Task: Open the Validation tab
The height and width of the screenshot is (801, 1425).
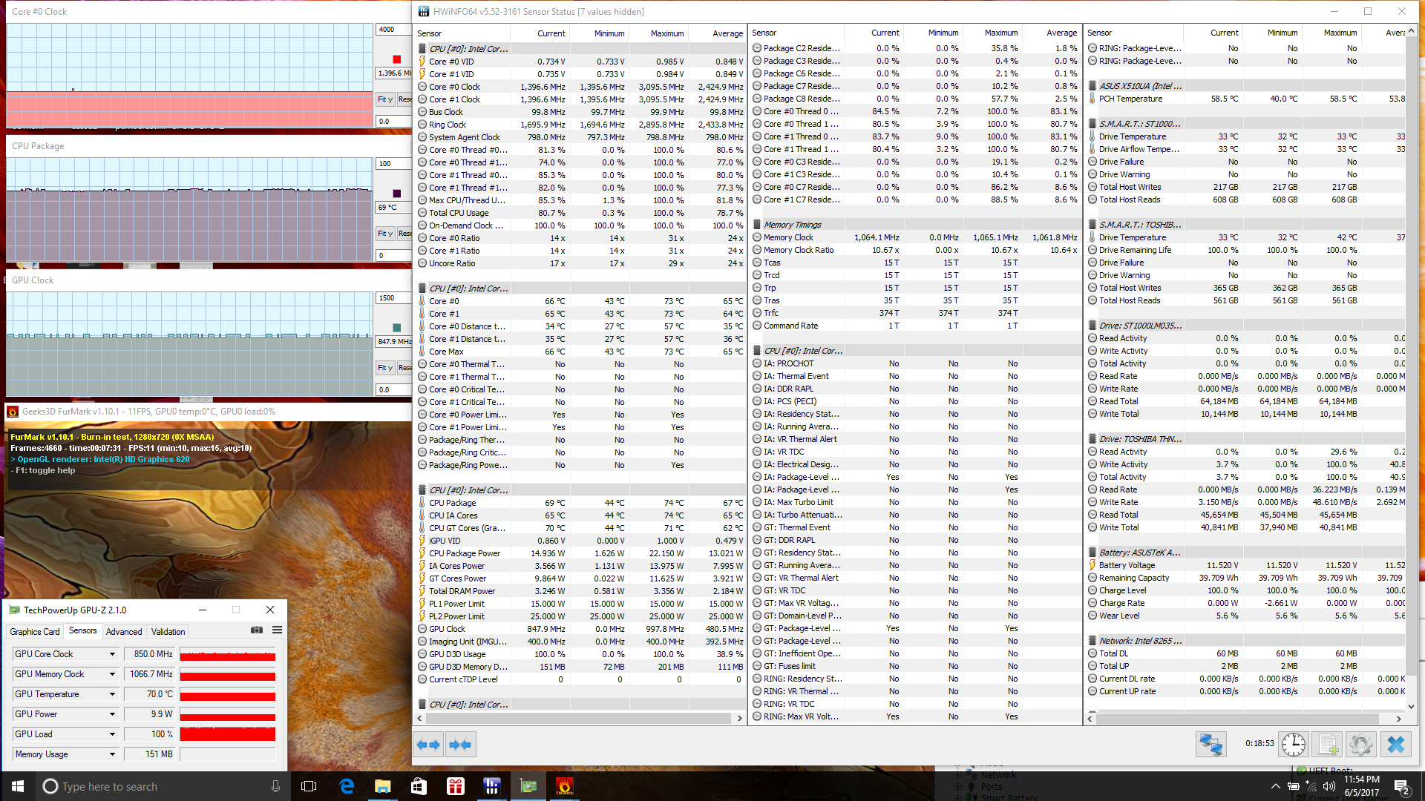Action: click(168, 632)
